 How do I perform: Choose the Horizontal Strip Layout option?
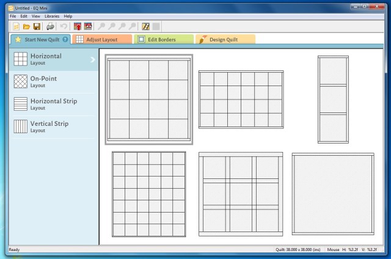tap(54, 104)
